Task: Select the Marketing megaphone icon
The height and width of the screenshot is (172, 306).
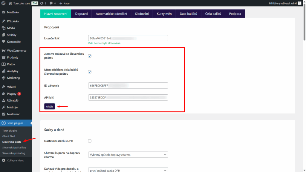Action: [x=4, y=78]
